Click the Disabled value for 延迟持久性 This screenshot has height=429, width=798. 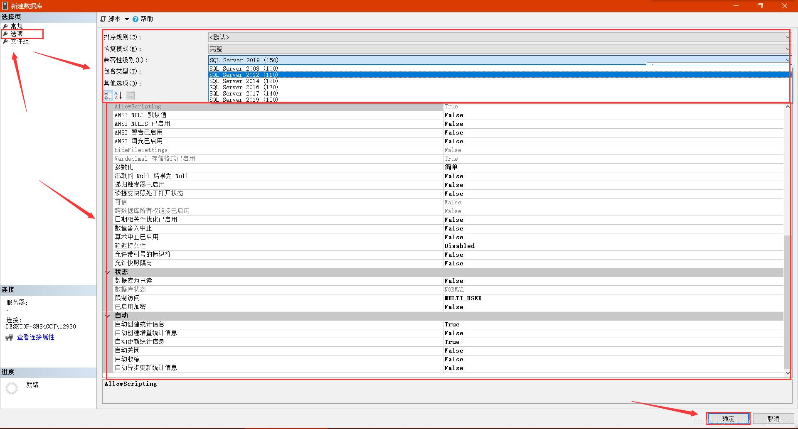tap(459, 246)
